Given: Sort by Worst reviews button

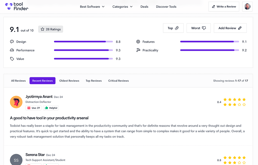Looking at the screenshot, I should pyautogui.click(x=198, y=28).
